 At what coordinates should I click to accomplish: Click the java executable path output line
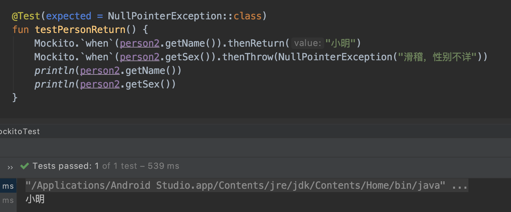click(x=246, y=186)
